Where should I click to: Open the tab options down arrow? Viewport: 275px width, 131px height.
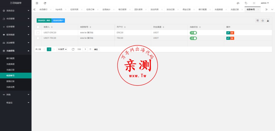(x=272, y=9)
